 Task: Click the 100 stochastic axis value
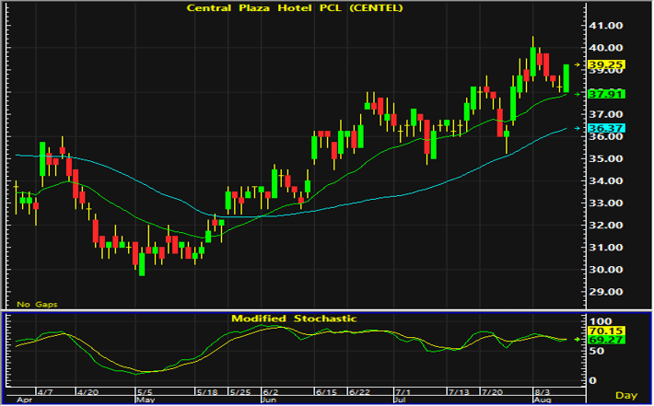pyautogui.click(x=601, y=321)
